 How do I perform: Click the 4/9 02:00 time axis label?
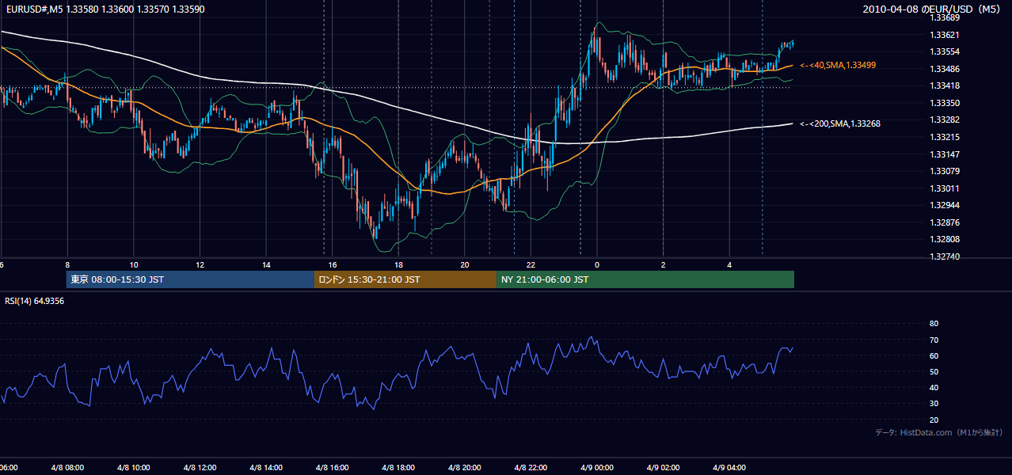pyautogui.click(x=664, y=468)
